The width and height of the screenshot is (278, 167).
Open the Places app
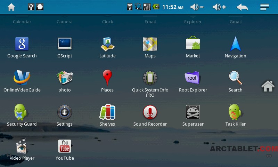(107, 78)
